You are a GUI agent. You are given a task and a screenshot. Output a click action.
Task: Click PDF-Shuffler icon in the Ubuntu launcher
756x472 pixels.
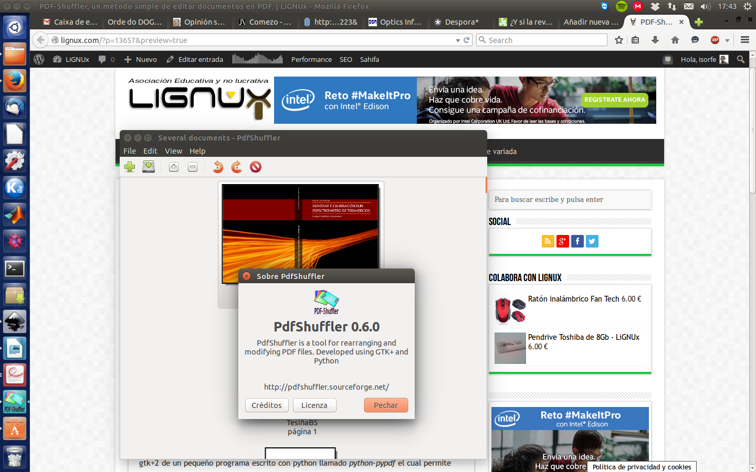point(15,402)
